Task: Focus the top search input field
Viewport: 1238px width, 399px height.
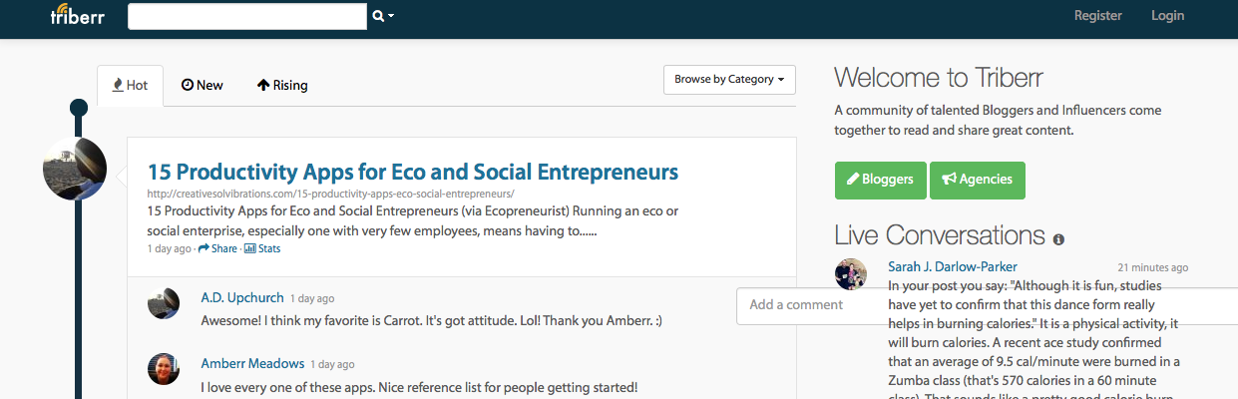Action: 247,16
